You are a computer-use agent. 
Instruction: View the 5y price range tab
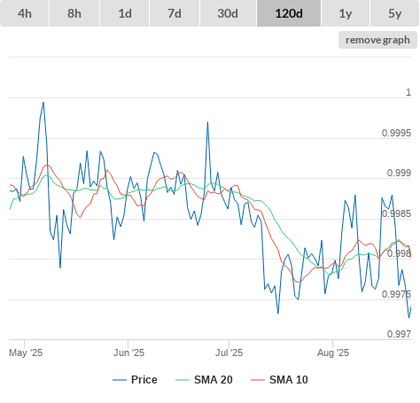pos(395,13)
